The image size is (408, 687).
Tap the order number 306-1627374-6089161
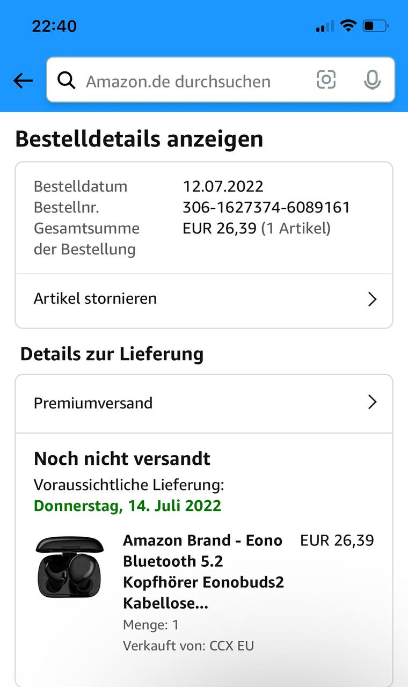pyautogui.click(x=266, y=207)
